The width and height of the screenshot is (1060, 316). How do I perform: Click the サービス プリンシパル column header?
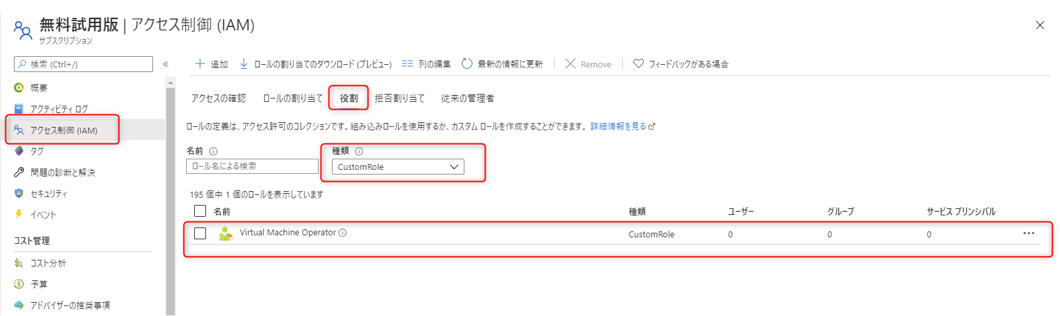pyautogui.click(x=961, y=212)
